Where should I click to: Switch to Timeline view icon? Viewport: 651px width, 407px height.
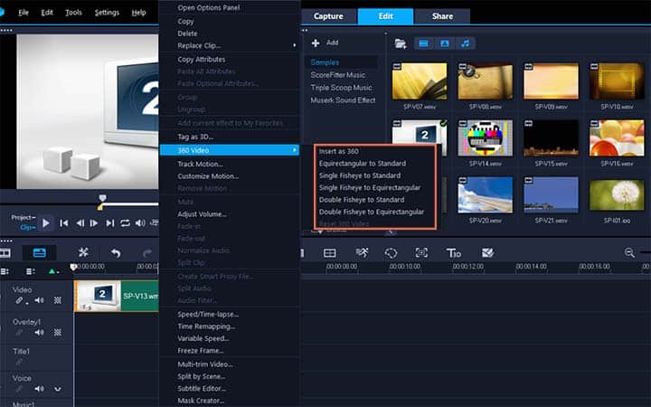point(40,252)
